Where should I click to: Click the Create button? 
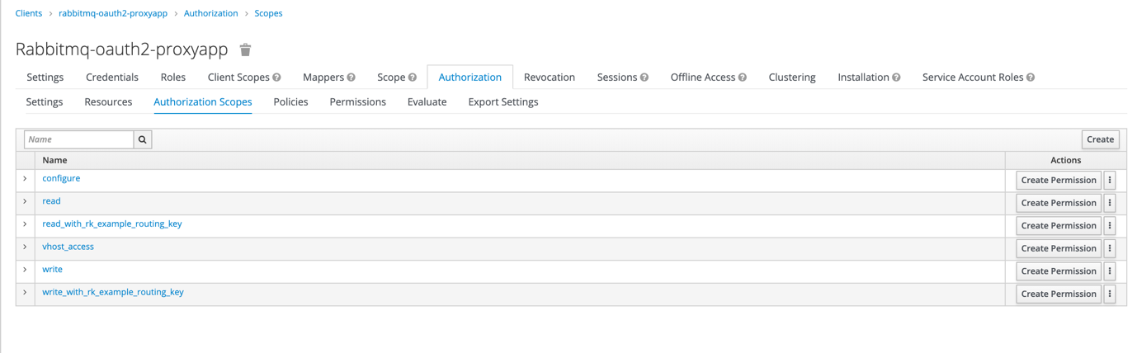1100,139
